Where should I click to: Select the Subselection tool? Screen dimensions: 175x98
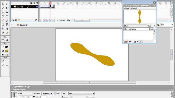point(7,4)
